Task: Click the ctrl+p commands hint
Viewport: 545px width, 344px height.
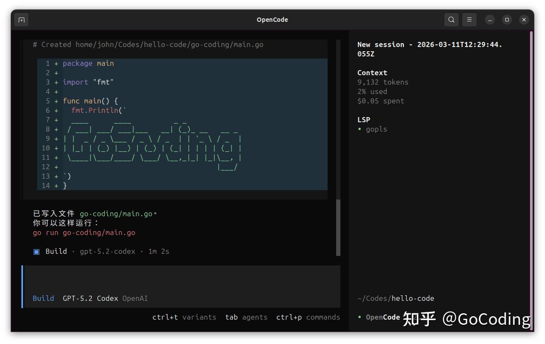Action: point(308,317)
